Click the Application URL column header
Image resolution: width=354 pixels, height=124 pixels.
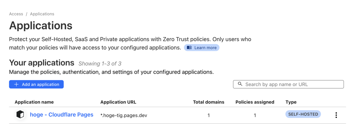point(118,102)
